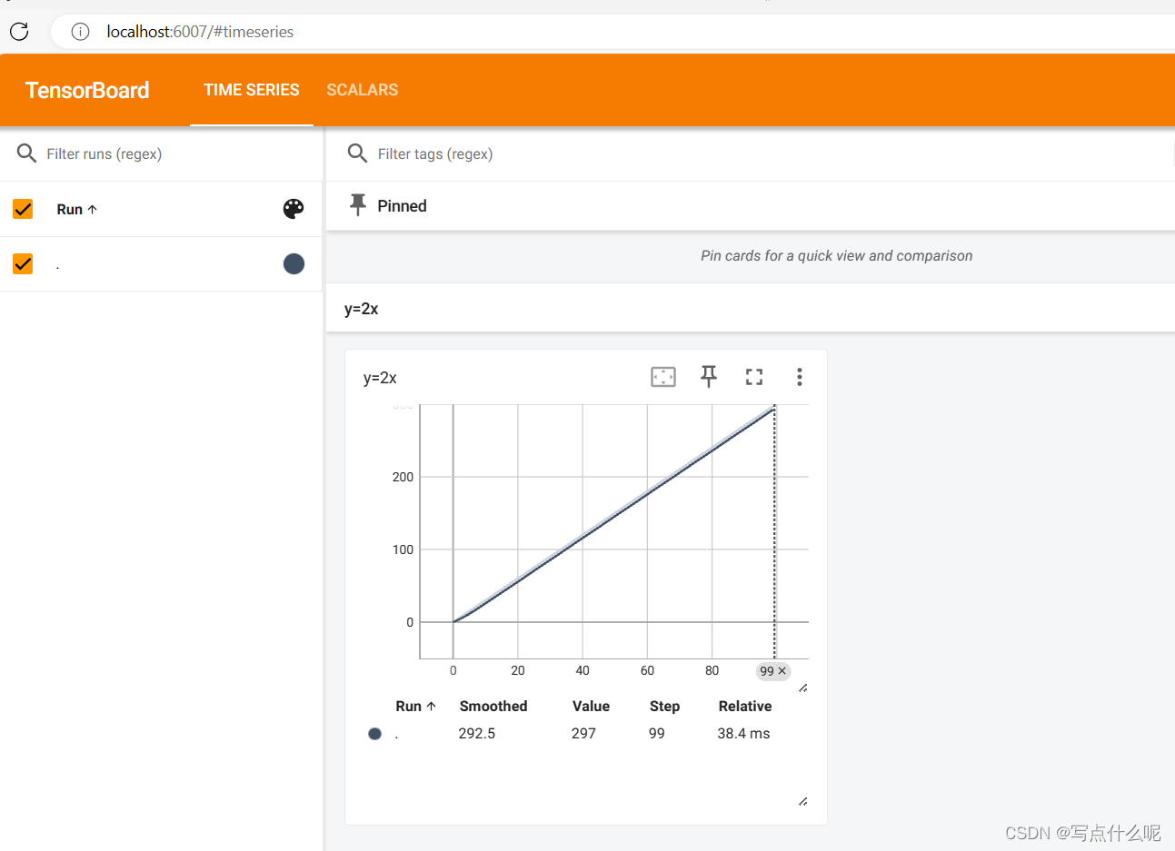Pin the y=2x card
Image resolution: width=1175 pixels, height=851 pixels.
[709, 377]
